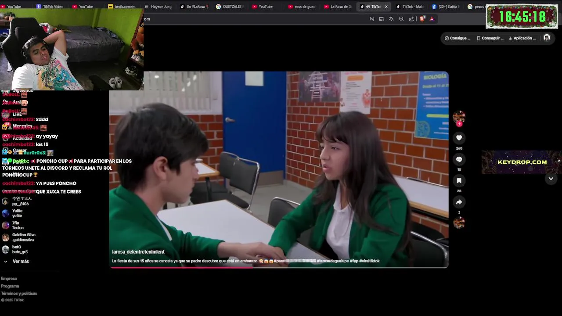Follow creator via red plus badge
Image resolution: width=562 pixels, height=316 pixels.
click(459, 124)
